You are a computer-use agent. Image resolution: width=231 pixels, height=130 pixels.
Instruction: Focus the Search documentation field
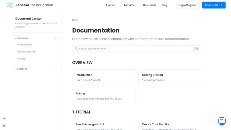click(135, 49)
